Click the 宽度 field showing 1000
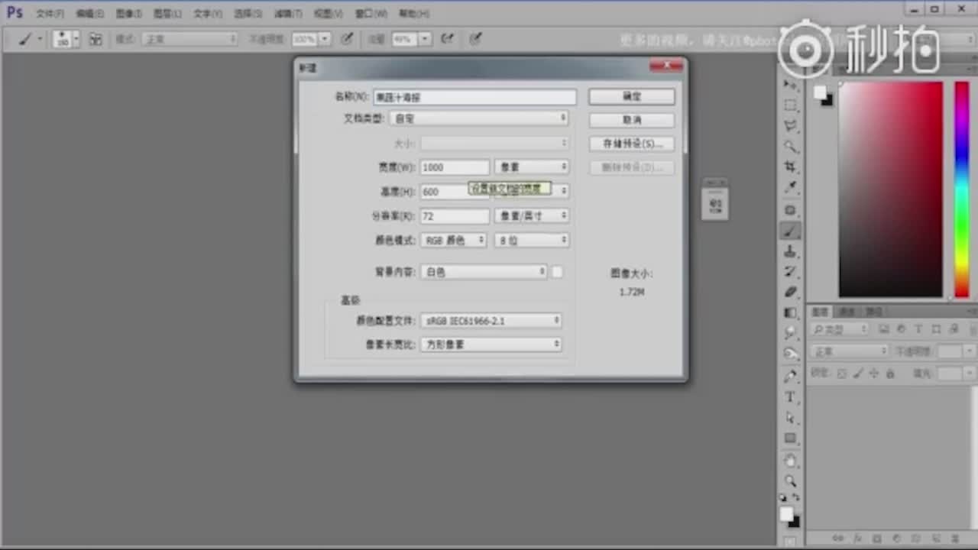The image size is (978, 550). coord(455,167)
